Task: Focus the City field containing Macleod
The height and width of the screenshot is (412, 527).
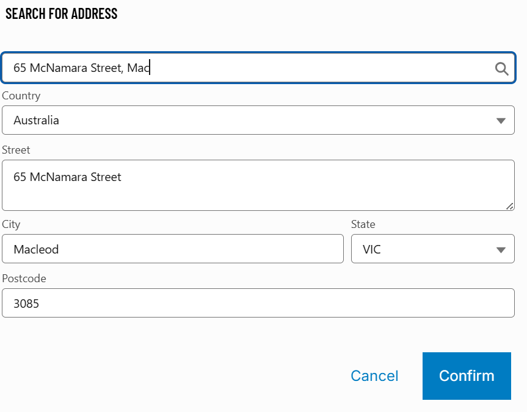Action: pyautogui.click(x=172, y=249)
